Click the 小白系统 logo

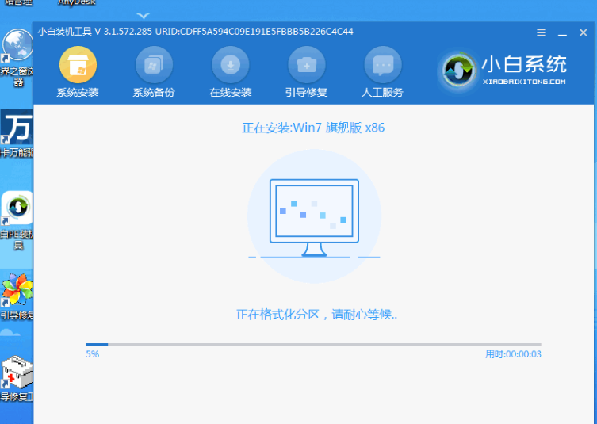[502, 70]
